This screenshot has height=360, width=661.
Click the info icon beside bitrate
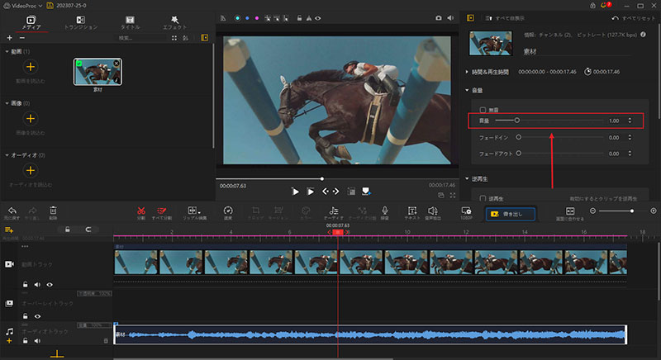644,35
